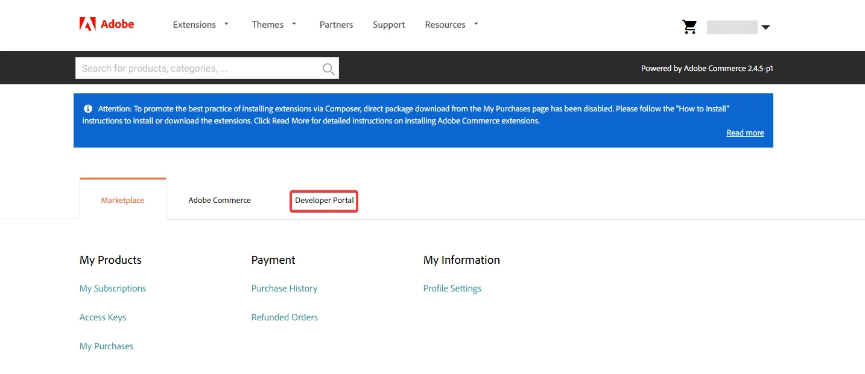The image size is (865, 374).
Task: Open the account dropdown arrow
Action: tap(765, 27)
